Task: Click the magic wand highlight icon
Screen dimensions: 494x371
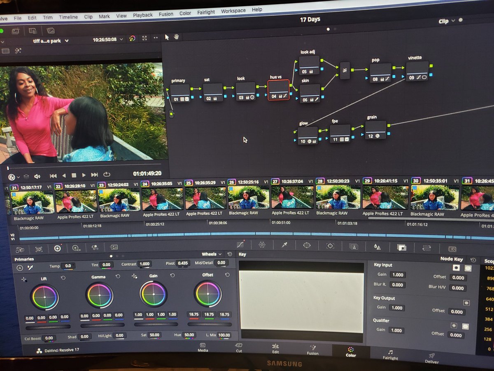Action: coord(18,51)
